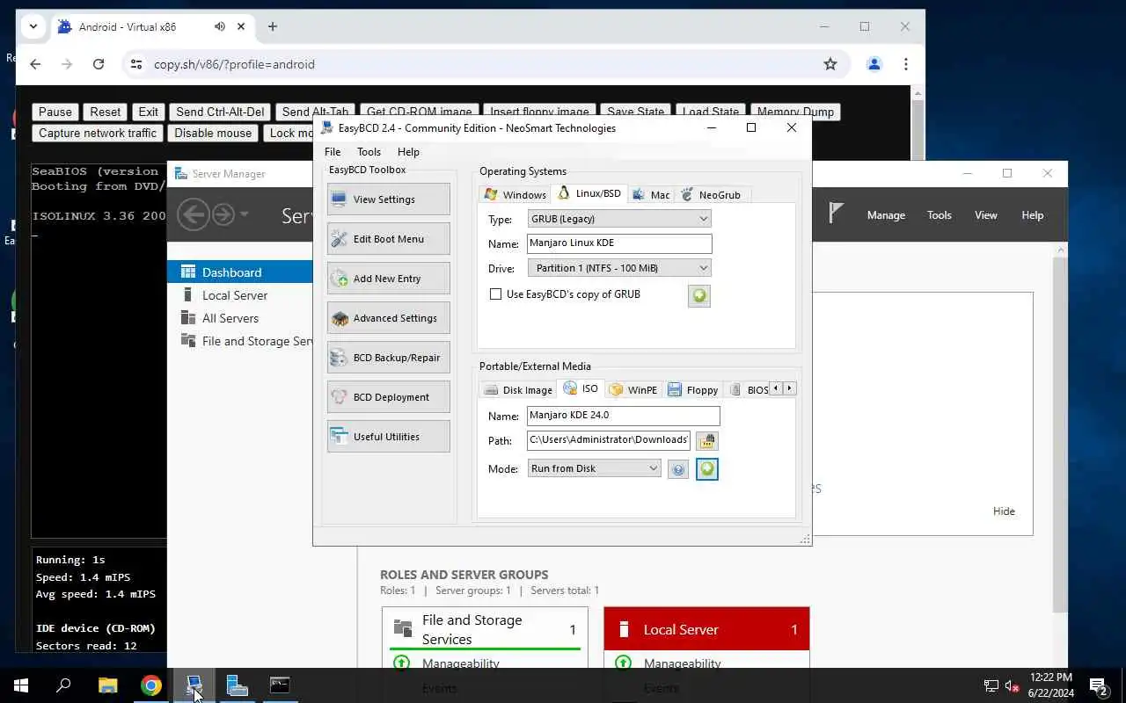Switch to the NeoGrub tab
1126x703 pixels.
point(712,194)
